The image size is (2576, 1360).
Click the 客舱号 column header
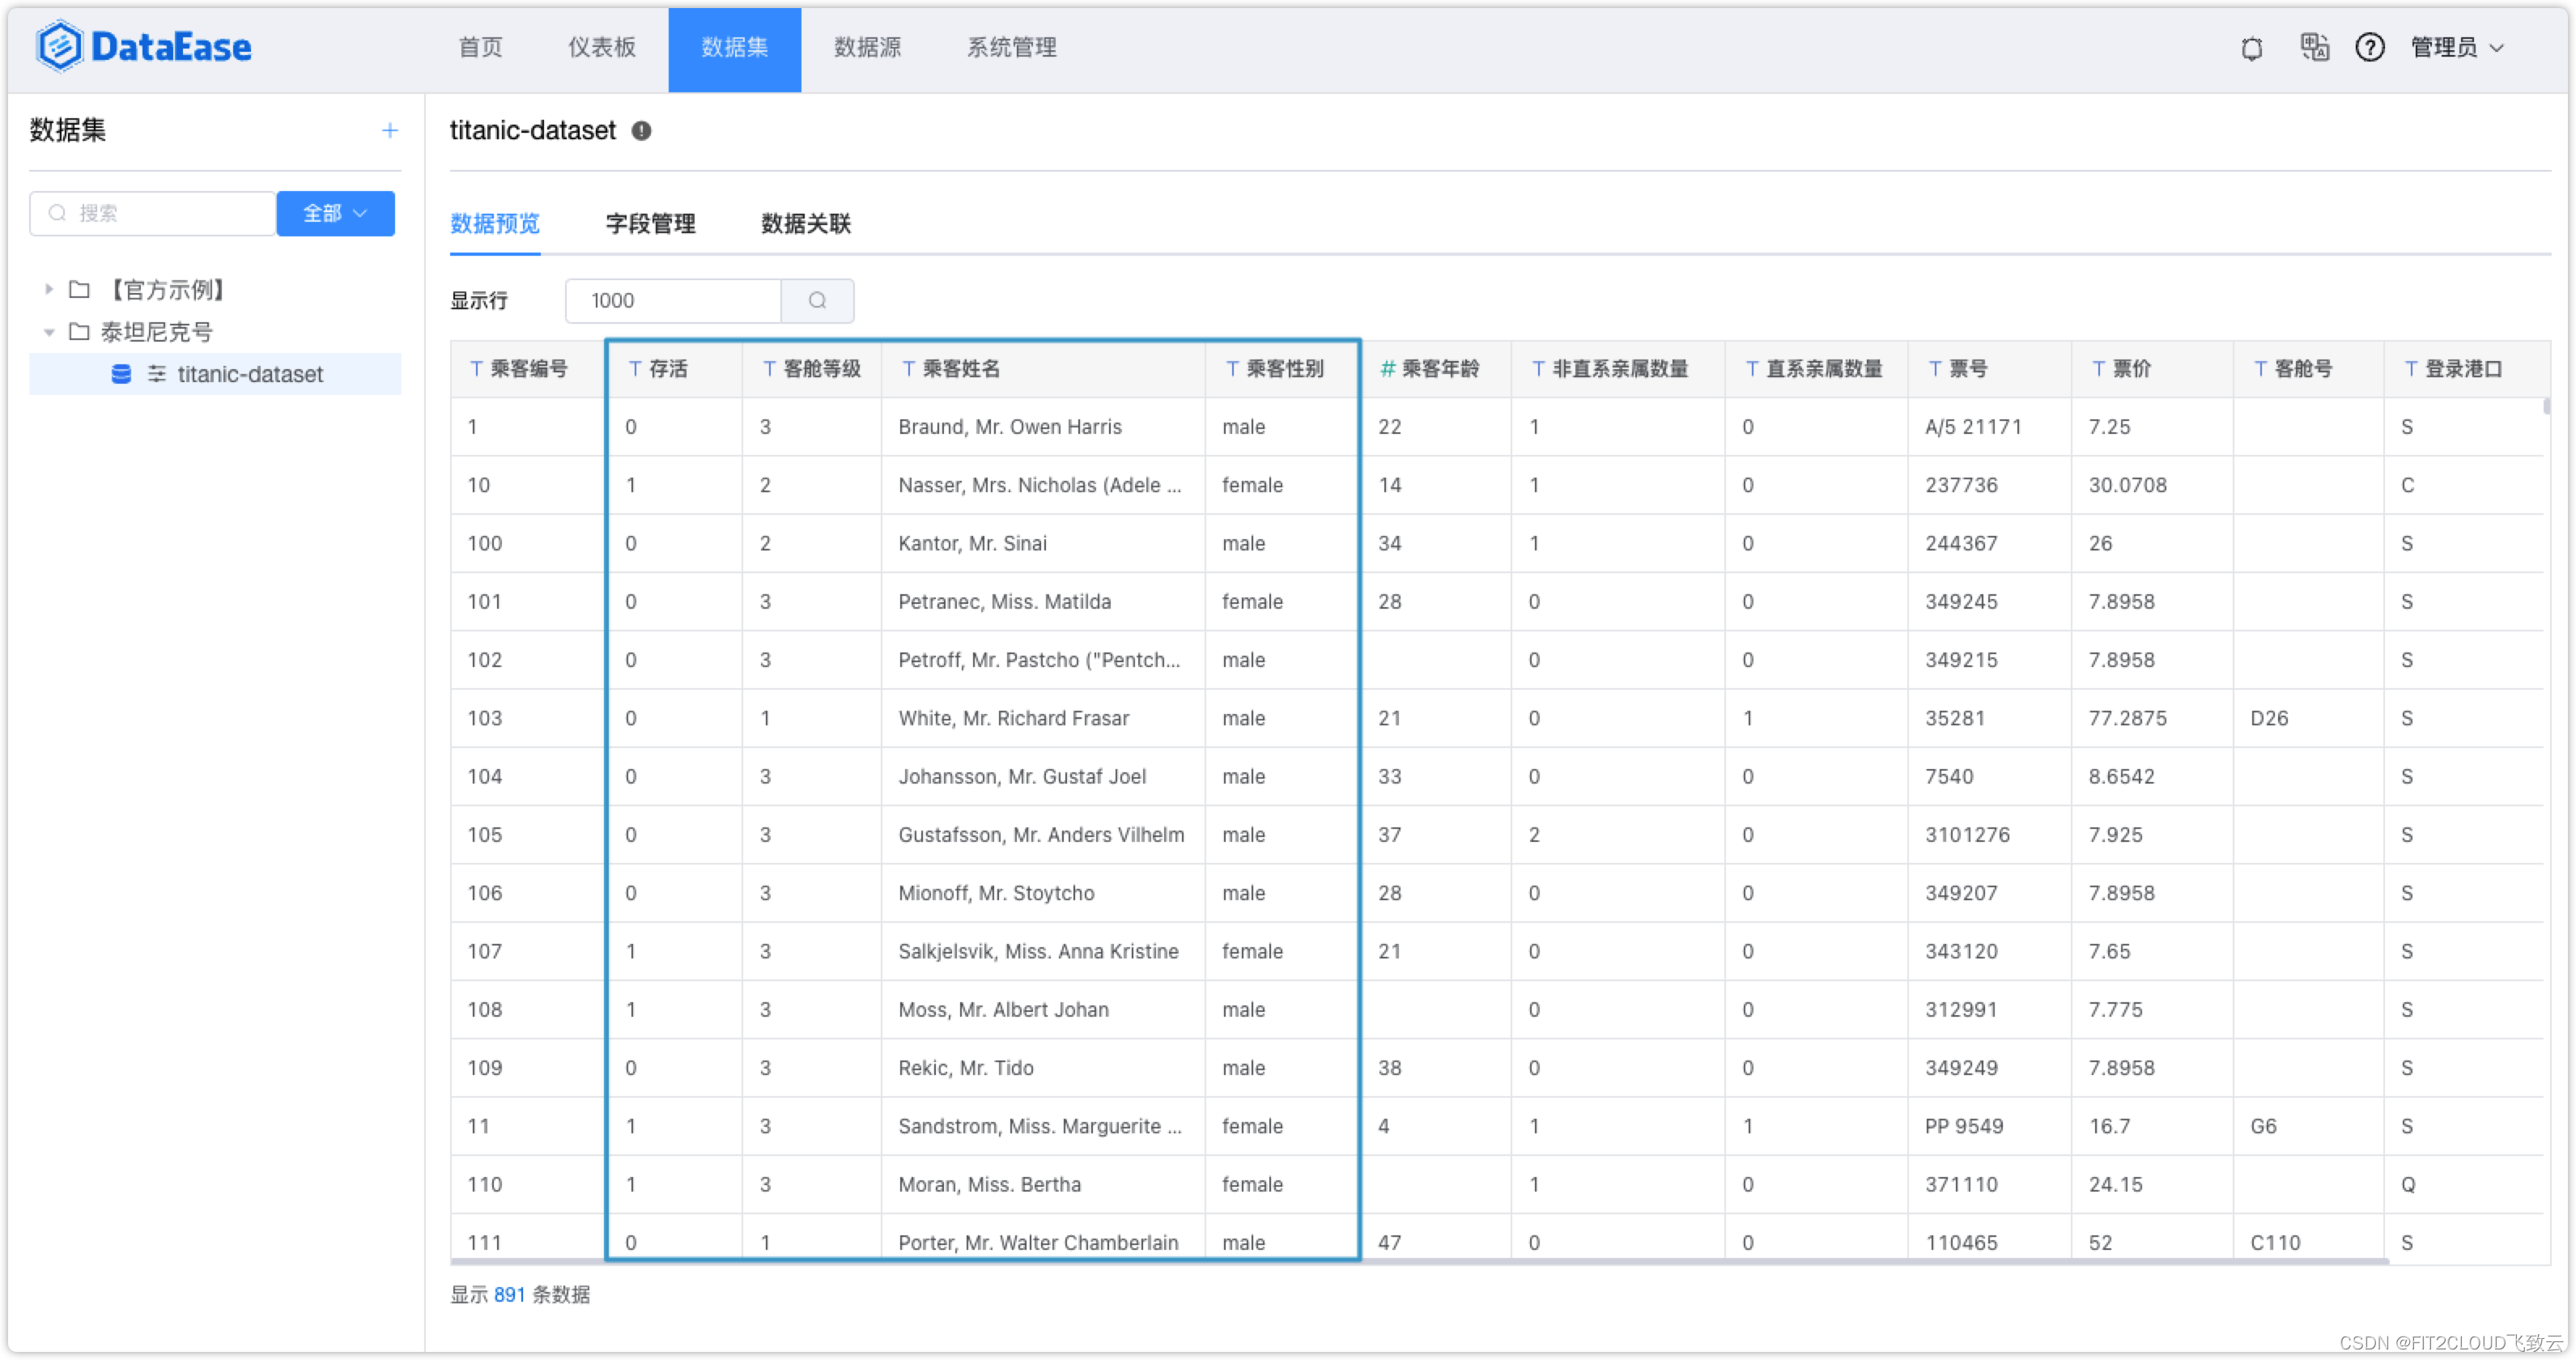2308,369
